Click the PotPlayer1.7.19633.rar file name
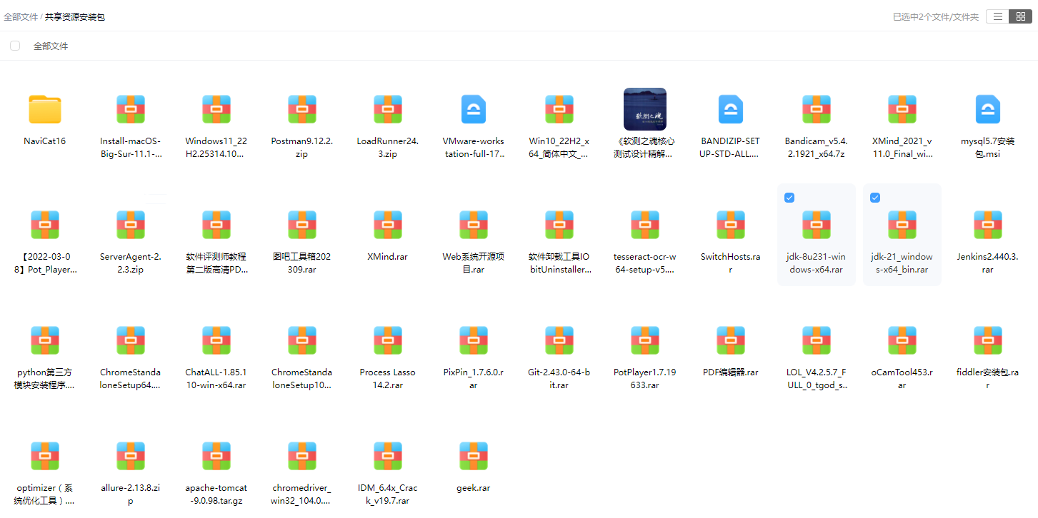 [644, 378]
